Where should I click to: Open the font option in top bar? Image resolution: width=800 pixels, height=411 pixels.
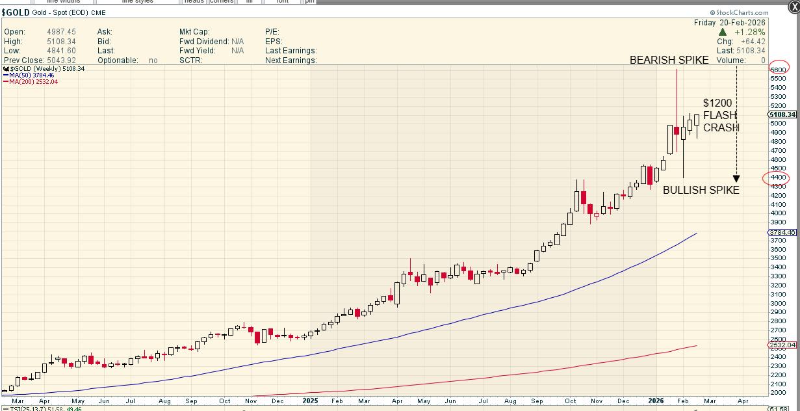click(282, 2)
